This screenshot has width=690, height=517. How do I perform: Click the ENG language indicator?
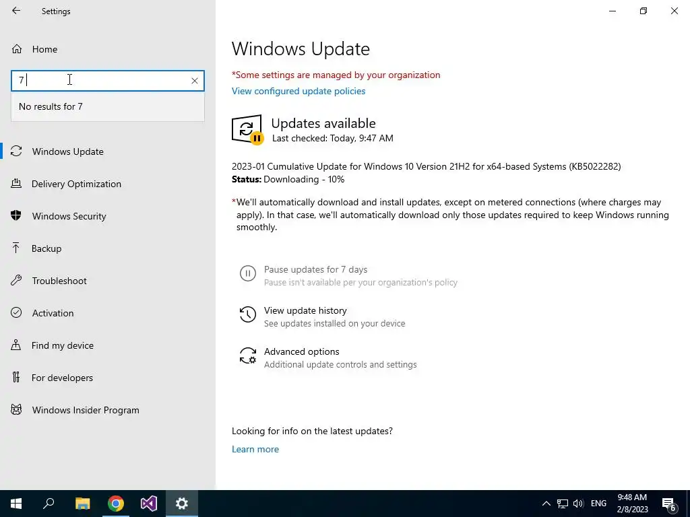pos(598,504)
